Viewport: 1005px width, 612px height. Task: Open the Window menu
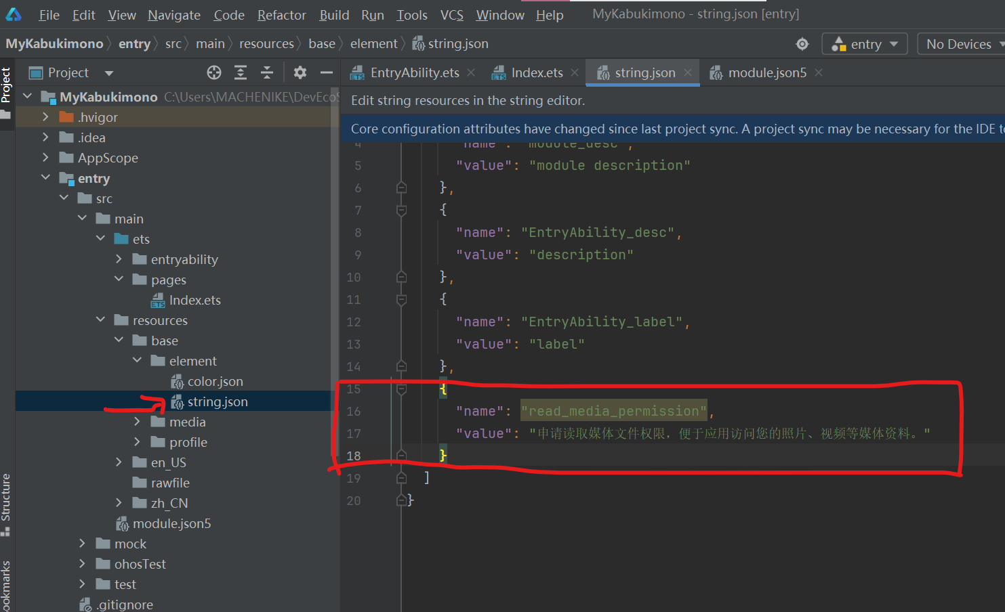500,15
